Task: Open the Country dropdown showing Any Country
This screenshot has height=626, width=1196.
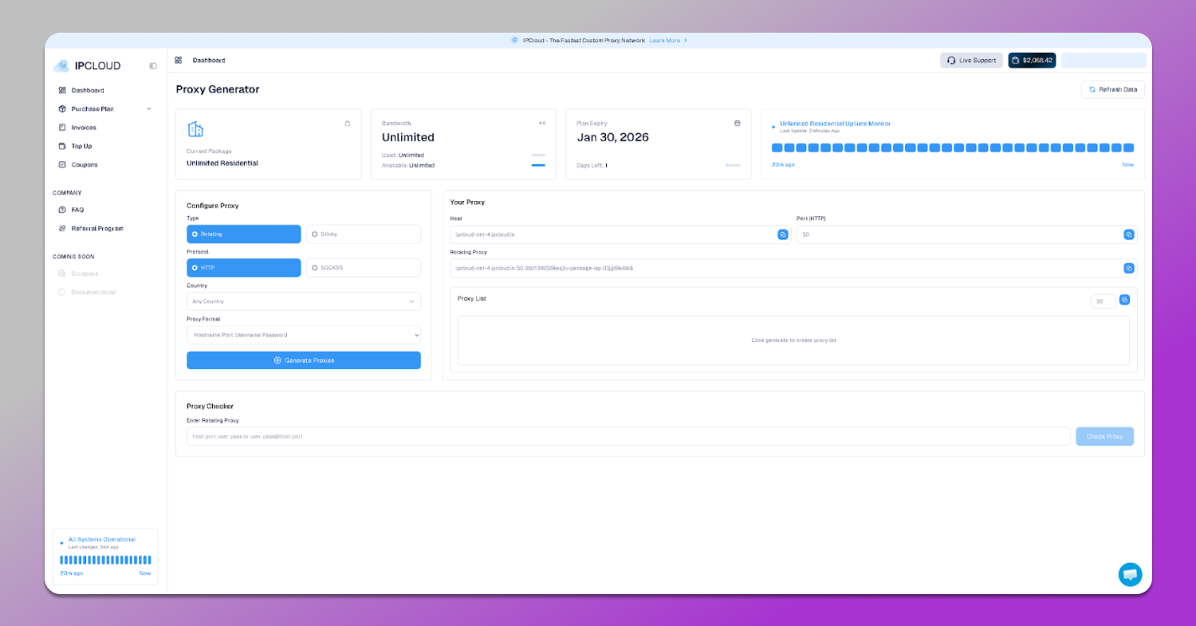Action: click(303, 301)
